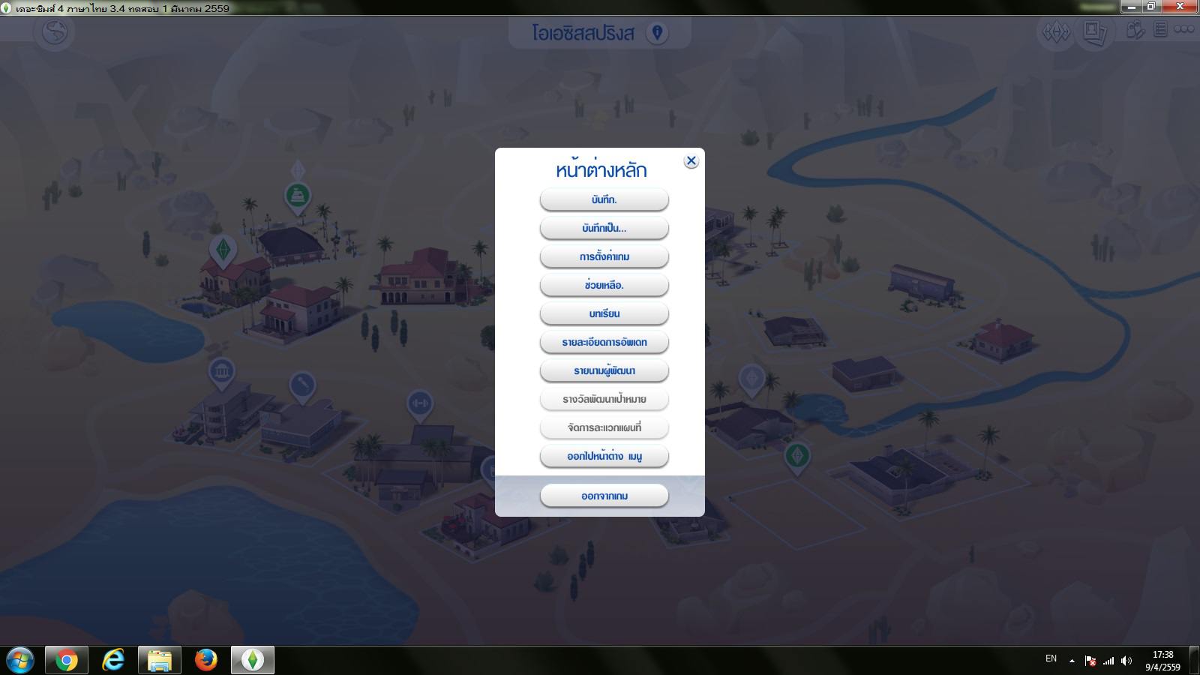This screenshot has height=675, width=1200.
Task: Open บันทึกเป็น... (Save As) option
Action: (x=604, y=228)
